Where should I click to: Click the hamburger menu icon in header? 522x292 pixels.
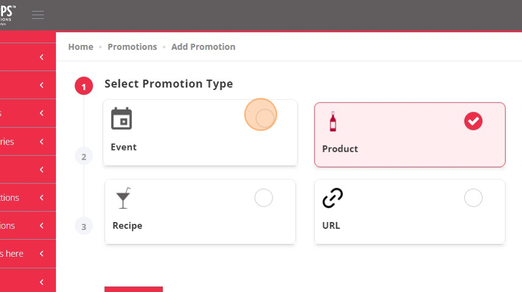click(38, 15)
